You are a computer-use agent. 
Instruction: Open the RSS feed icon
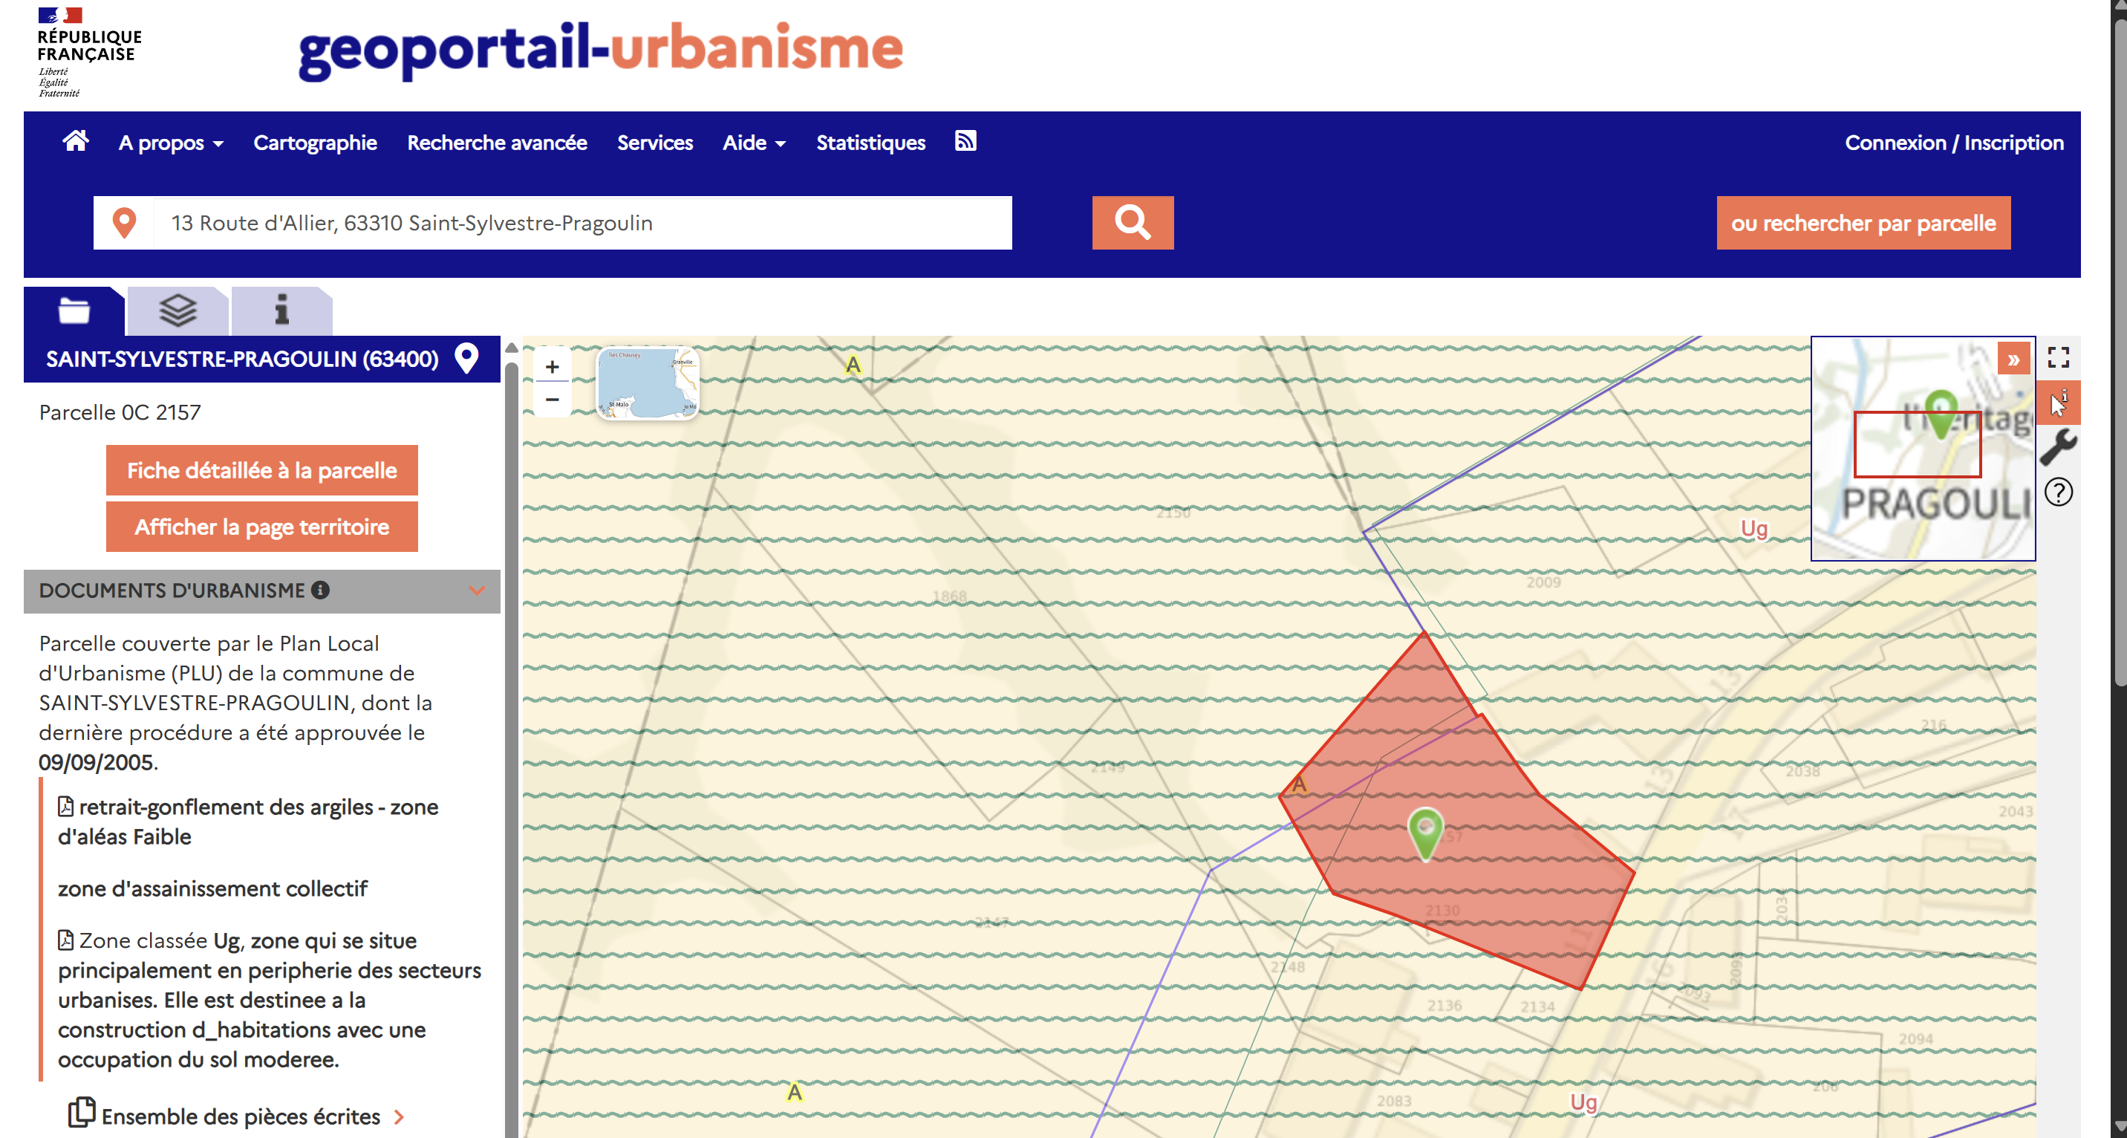click(x=965, y=141)
